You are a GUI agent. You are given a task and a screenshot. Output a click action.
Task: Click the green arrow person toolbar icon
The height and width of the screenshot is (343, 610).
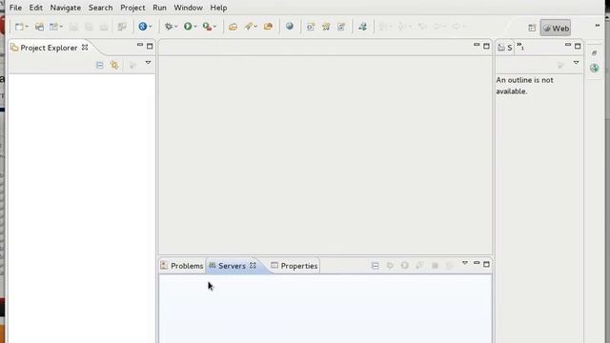362,27
